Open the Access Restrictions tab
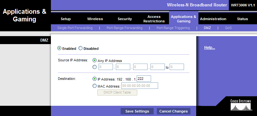Viewport: 257px width, 116px height. [x=154, y=19]
